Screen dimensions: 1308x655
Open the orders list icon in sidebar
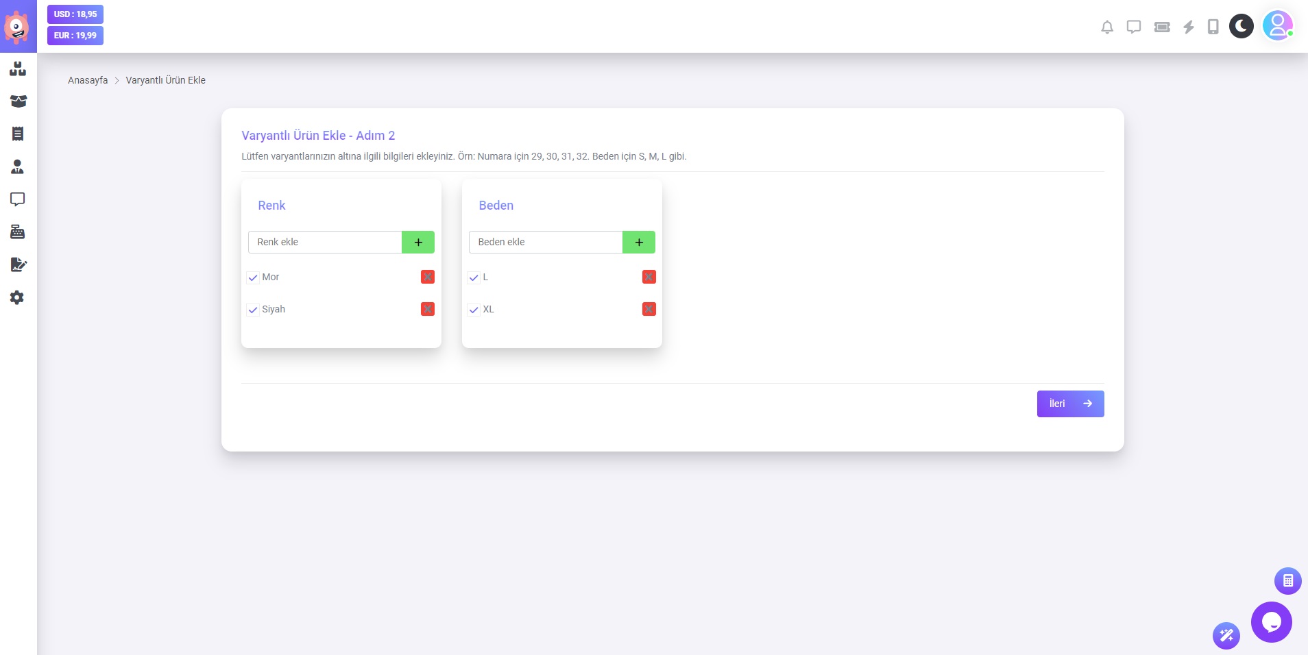click(x=18, y=134)
